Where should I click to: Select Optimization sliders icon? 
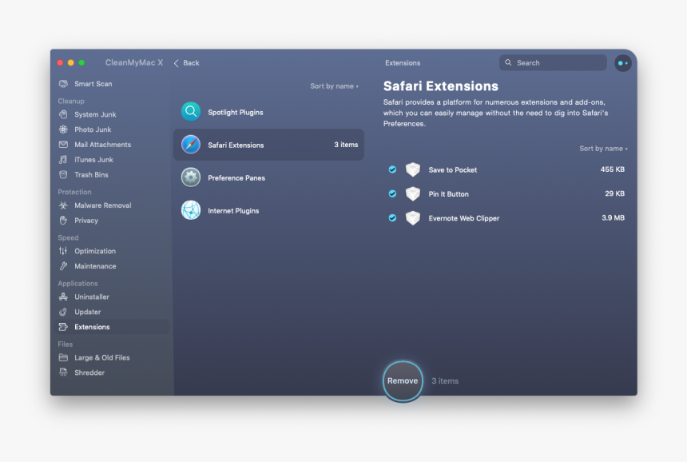(x=64, y=251)
